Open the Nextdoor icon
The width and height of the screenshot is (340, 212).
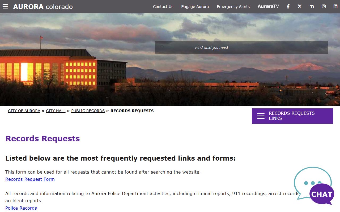[312, 6]
